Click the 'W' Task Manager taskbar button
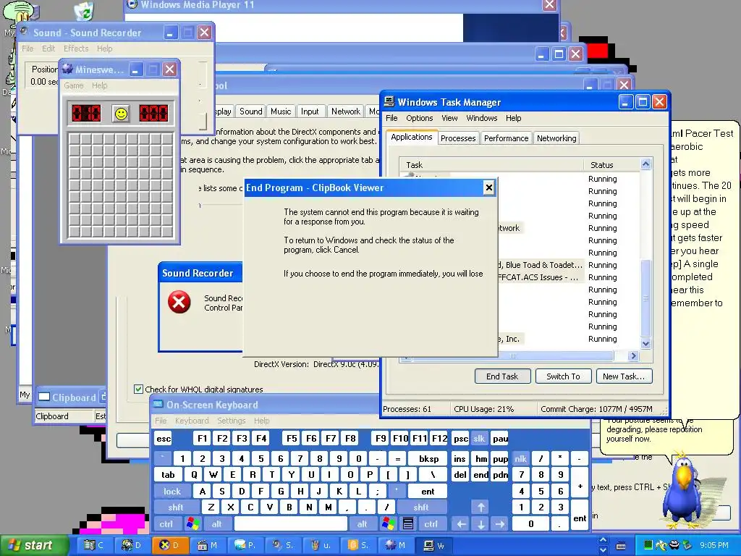Image resolution: width=741 pixels, height=556 pixels. click(x=434, y=545)
